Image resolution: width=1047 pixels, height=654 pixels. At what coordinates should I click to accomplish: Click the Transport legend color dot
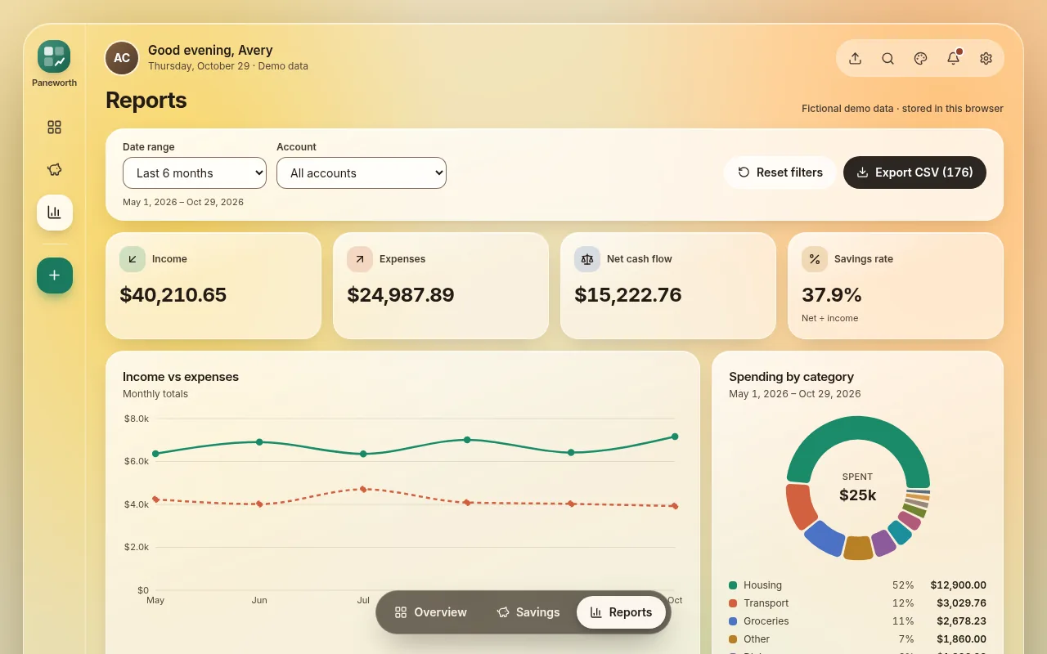point(733,603)
